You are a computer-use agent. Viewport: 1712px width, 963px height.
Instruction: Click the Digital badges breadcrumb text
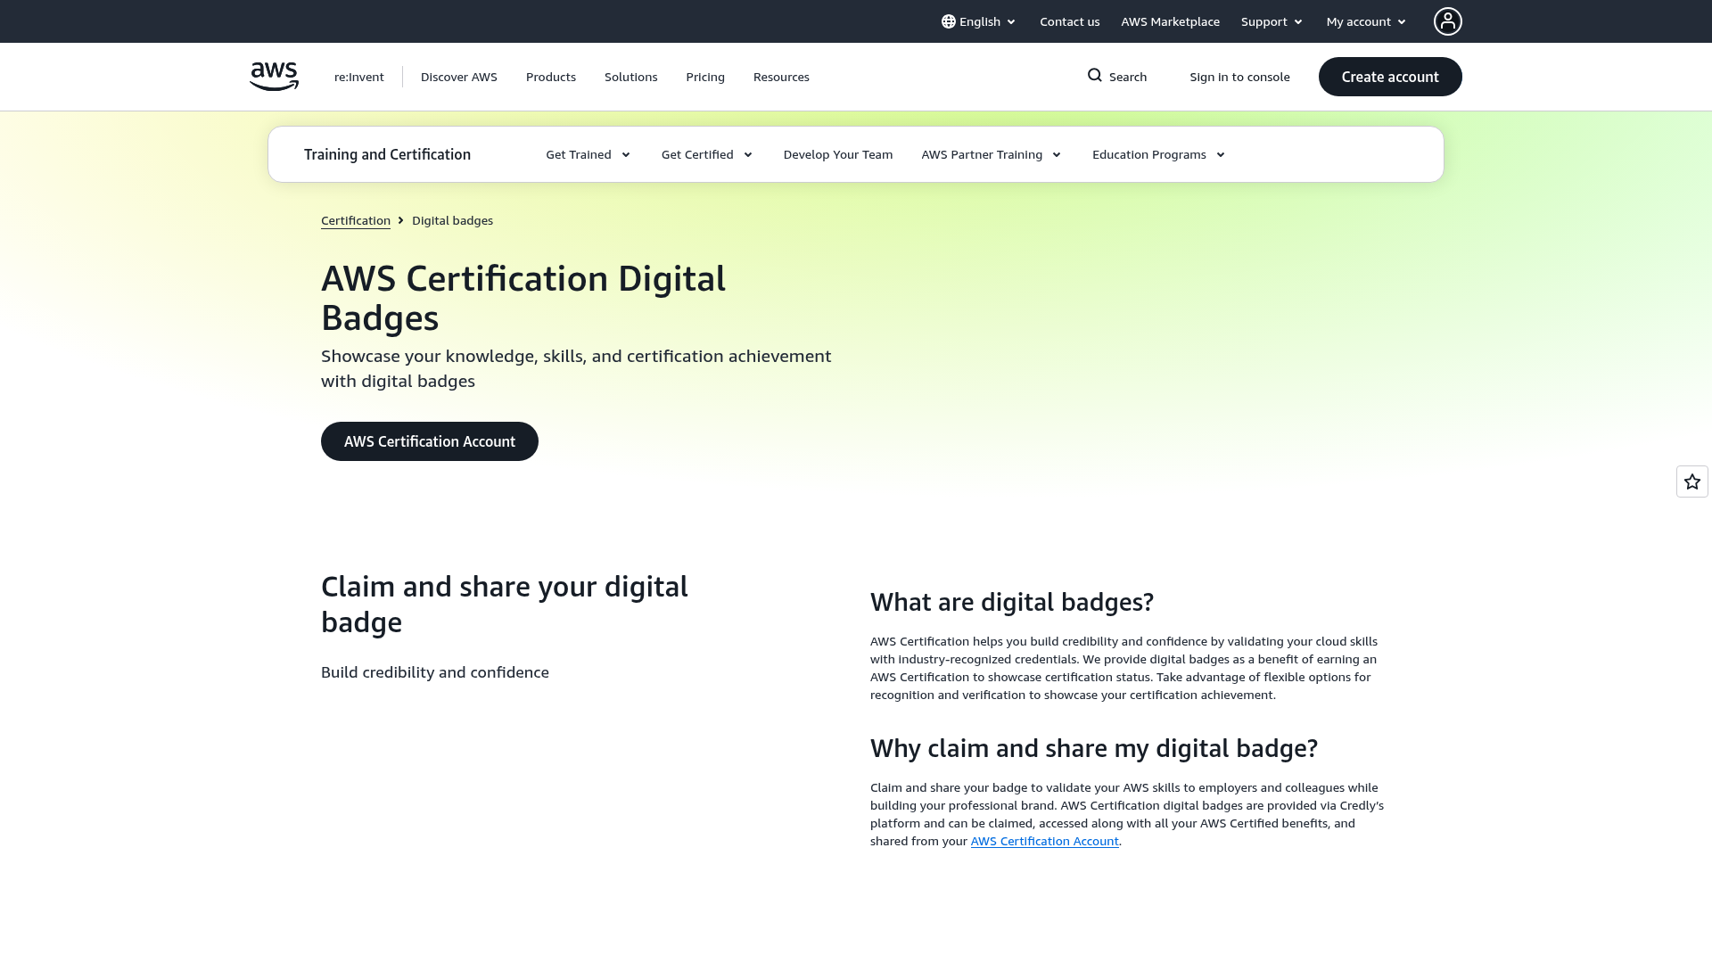tap(452, 220)
